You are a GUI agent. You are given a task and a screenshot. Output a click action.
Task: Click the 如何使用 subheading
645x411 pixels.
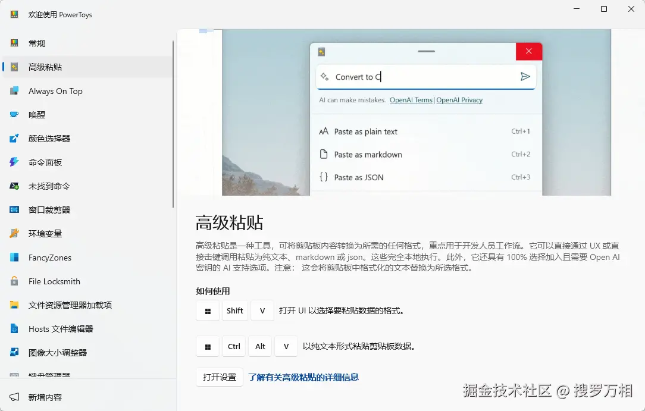(212, 291)
